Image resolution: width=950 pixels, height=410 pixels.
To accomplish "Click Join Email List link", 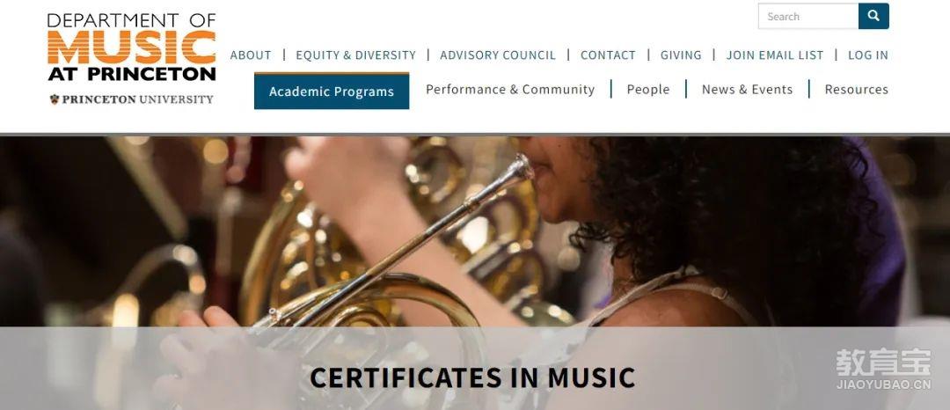I will (x=774, y=55).
